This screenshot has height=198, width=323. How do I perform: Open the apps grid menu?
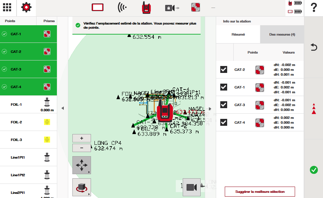pyautogui.click(x=7, y=7)
